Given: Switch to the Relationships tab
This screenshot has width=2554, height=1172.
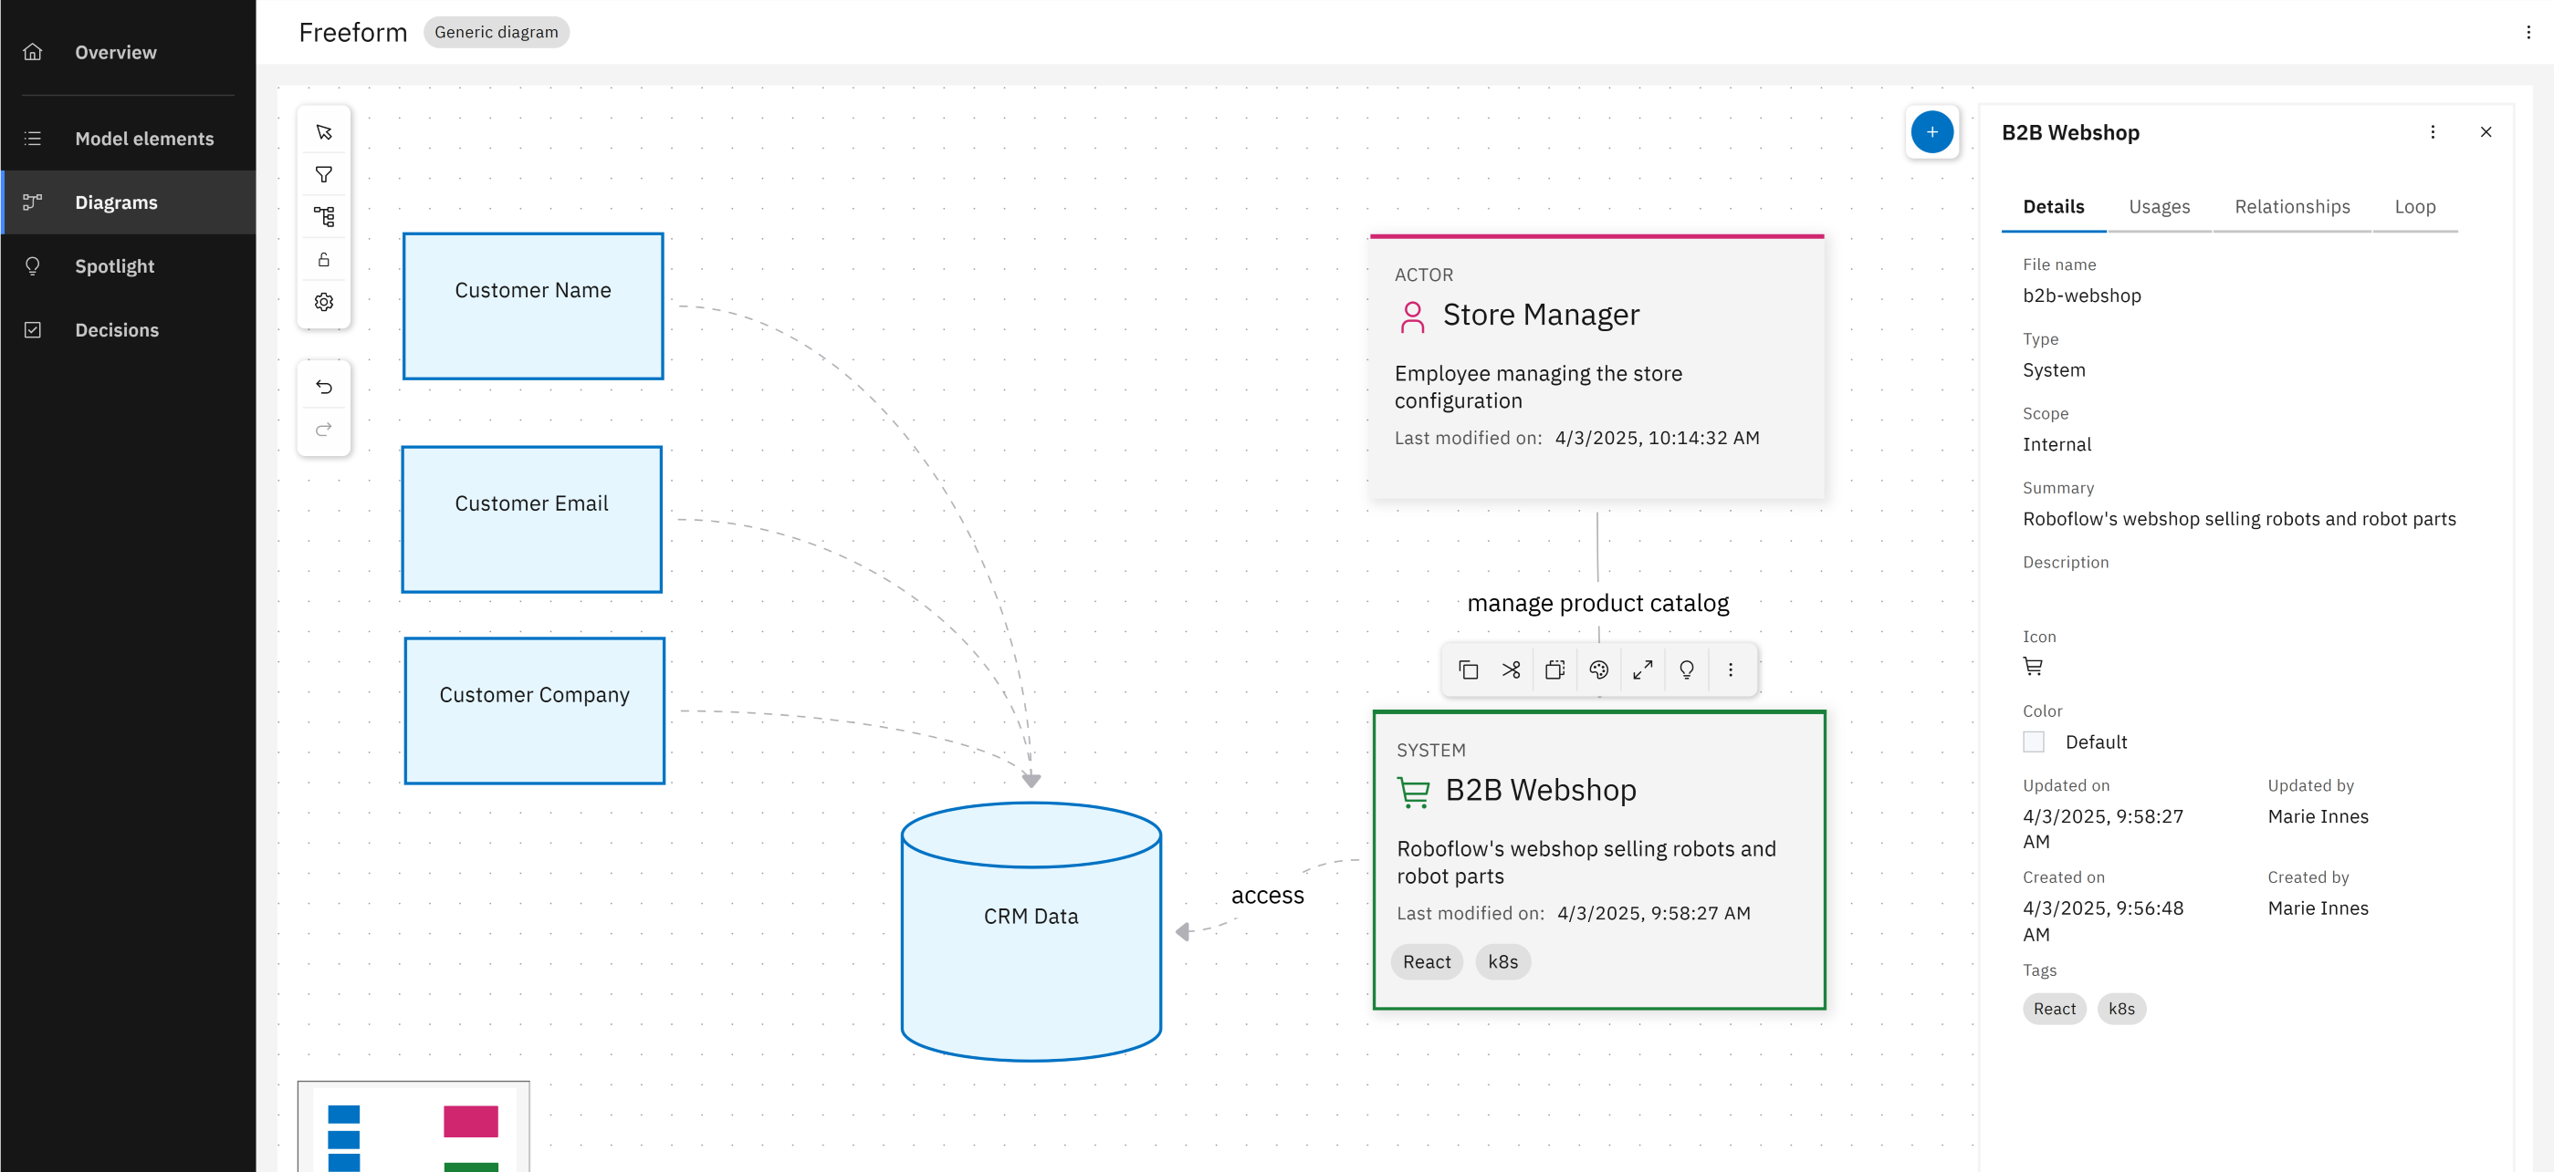Looking at the screenshot, I should (2291, 206).
